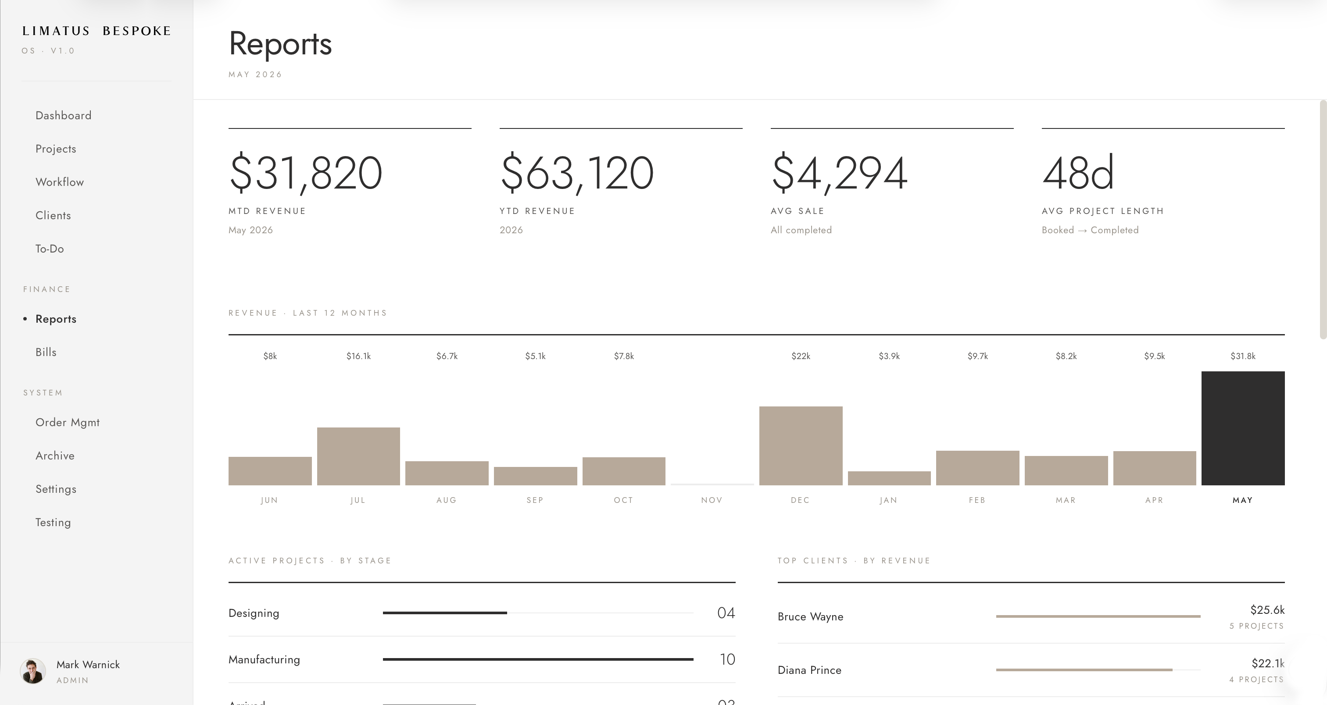
Task: Navigate to Clients page
Action: click(x=53, y=215)
